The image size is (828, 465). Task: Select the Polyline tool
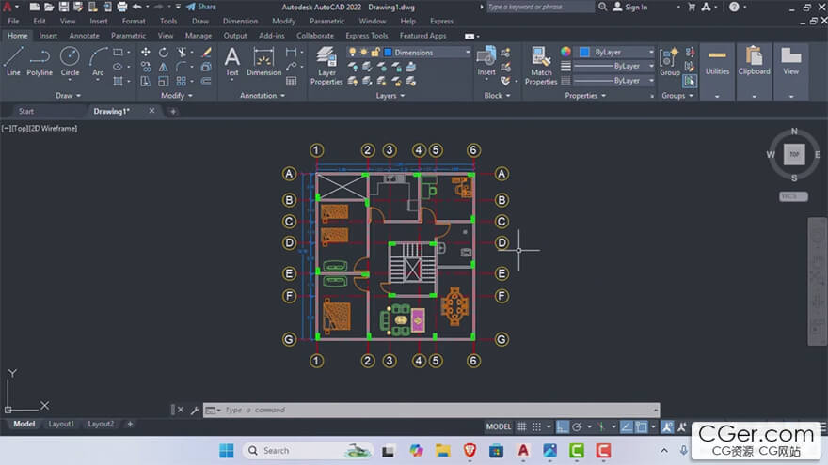[x=40, y=61]
